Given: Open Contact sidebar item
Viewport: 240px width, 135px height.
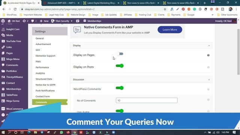Looking at the screenshot, I should (10, 83).
